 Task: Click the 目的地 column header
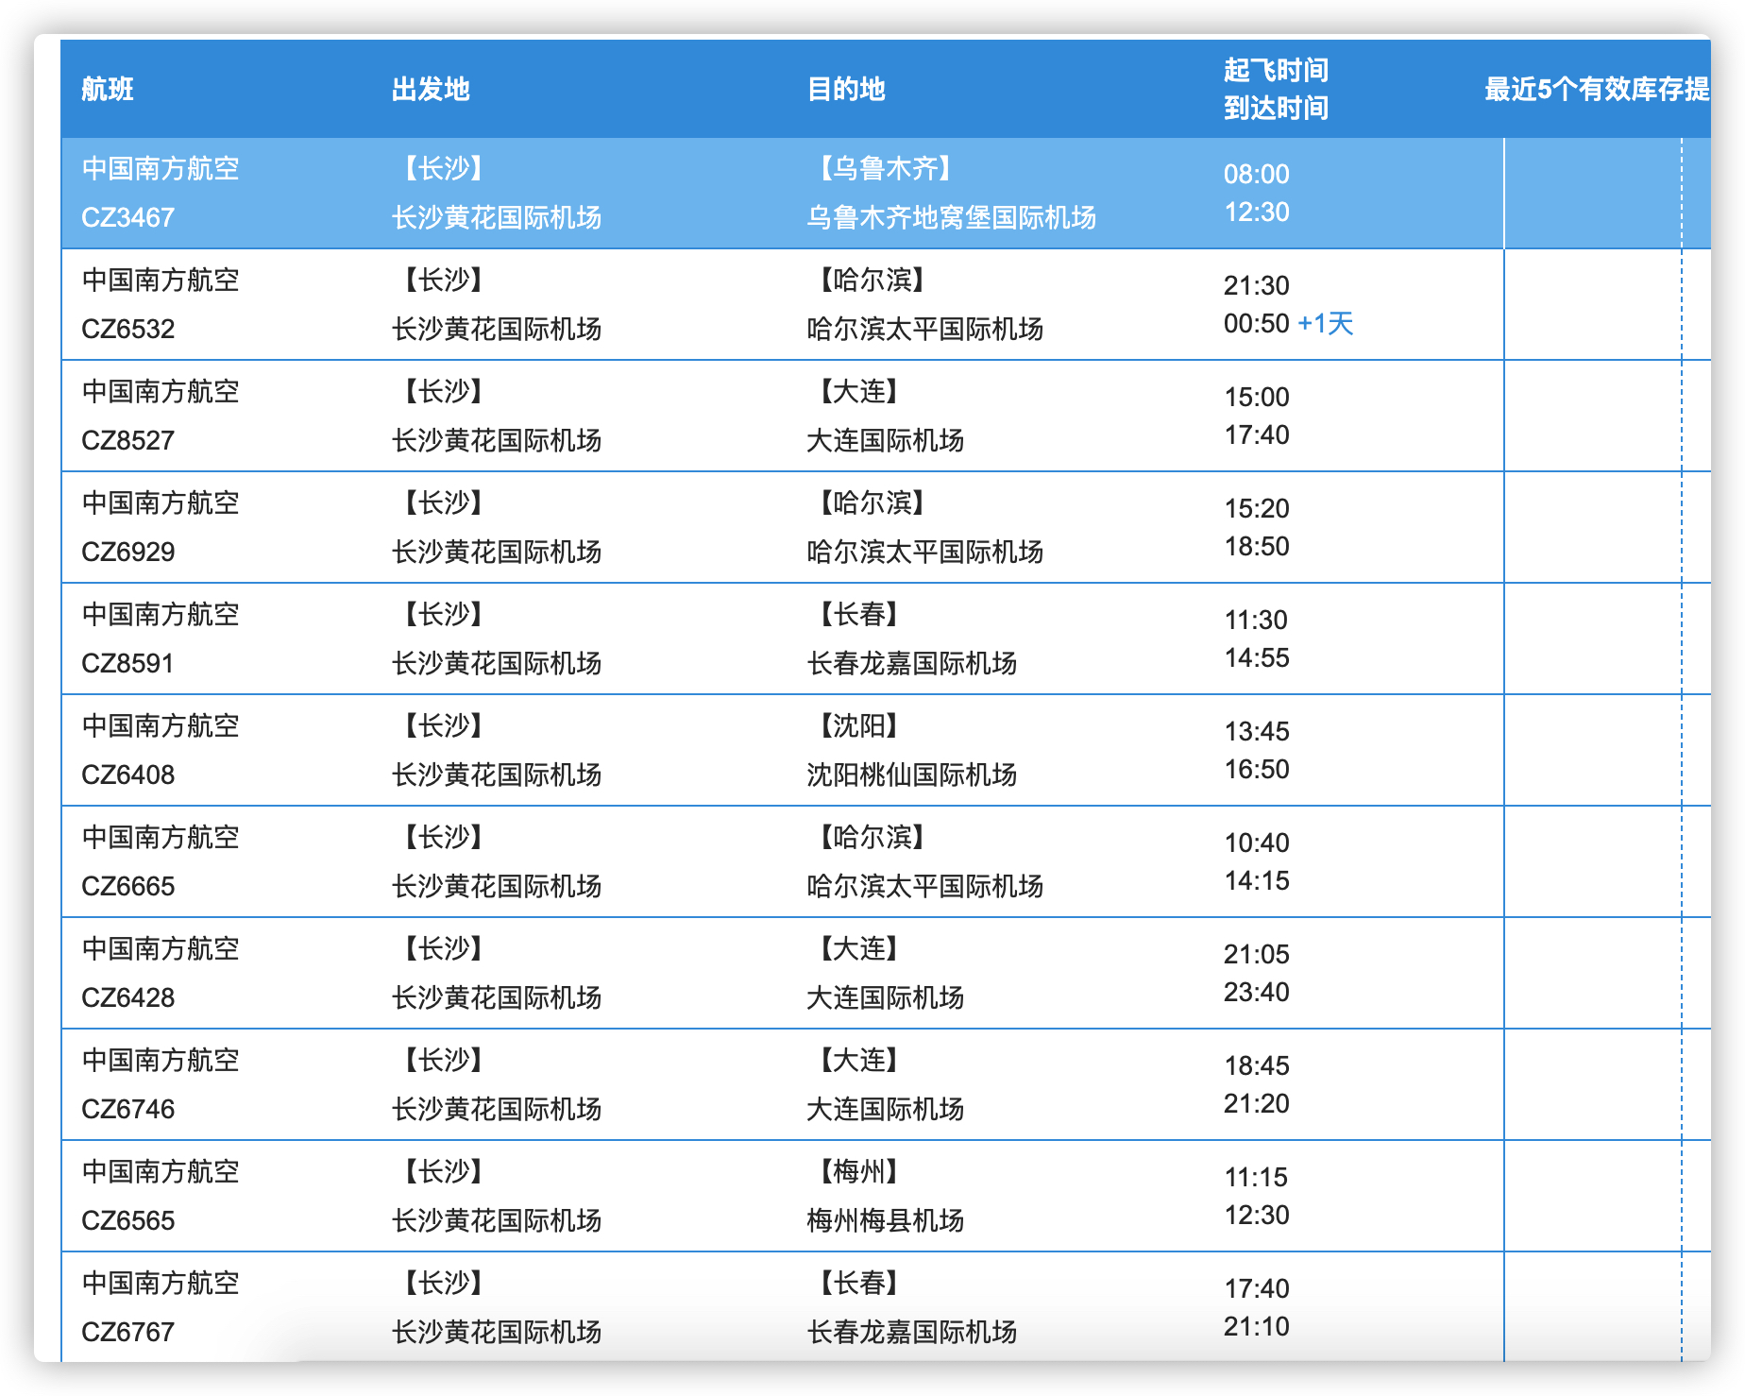click(846, 89)
